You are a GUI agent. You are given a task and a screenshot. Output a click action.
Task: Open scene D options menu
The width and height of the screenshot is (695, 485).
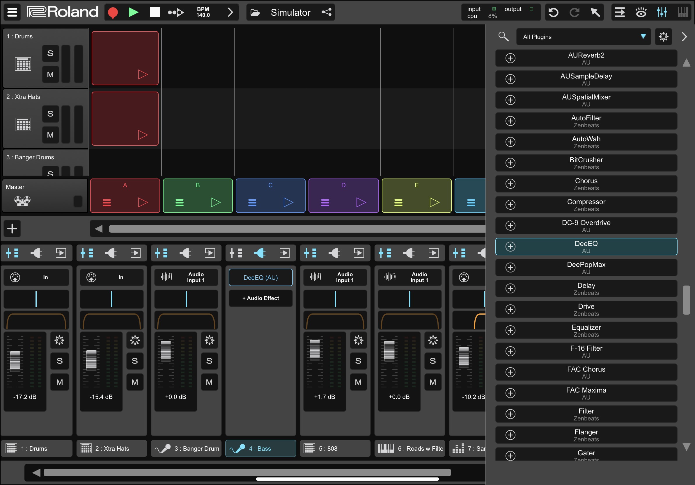[325, 203]
